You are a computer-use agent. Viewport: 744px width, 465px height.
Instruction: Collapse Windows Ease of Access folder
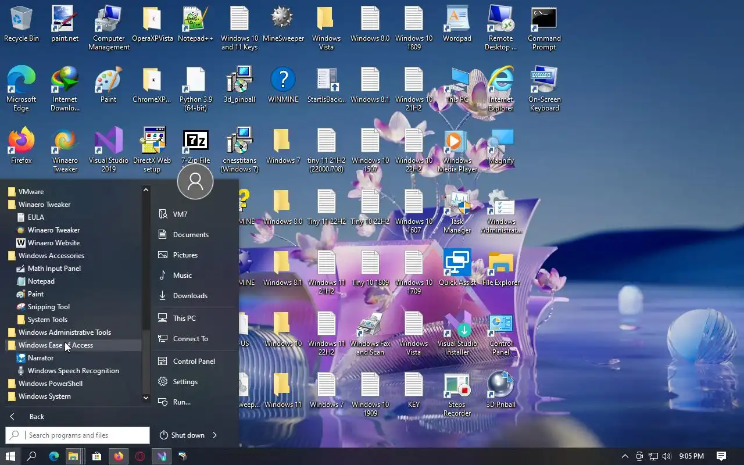72,345
